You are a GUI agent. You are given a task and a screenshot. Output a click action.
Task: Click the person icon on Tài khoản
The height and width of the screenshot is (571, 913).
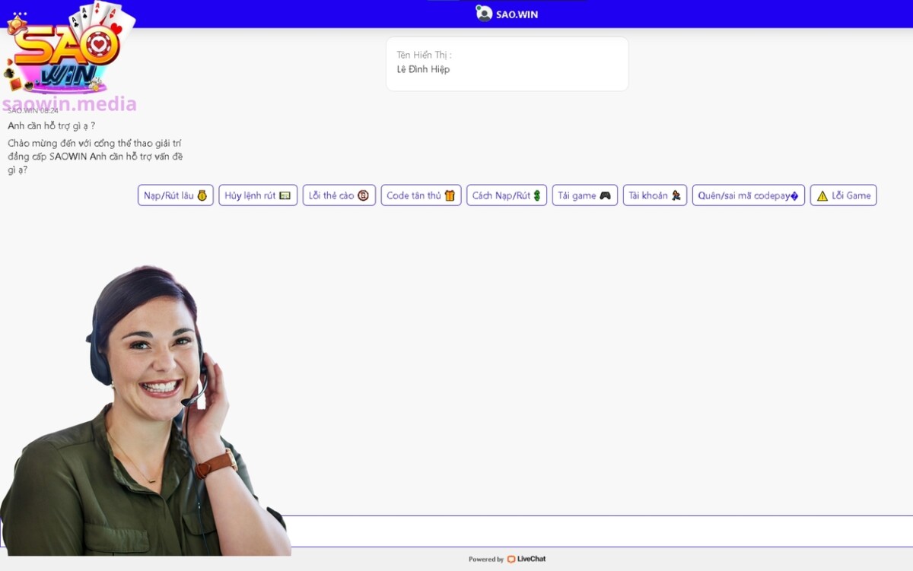[676, 195]
